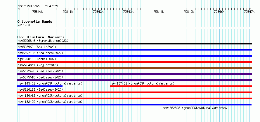Select the purple nsv6572498 variant bar

click(134, 74)
